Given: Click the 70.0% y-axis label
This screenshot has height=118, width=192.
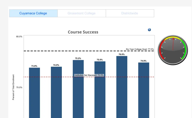Looking at the screenshot, I should click(x=19, y=87).
